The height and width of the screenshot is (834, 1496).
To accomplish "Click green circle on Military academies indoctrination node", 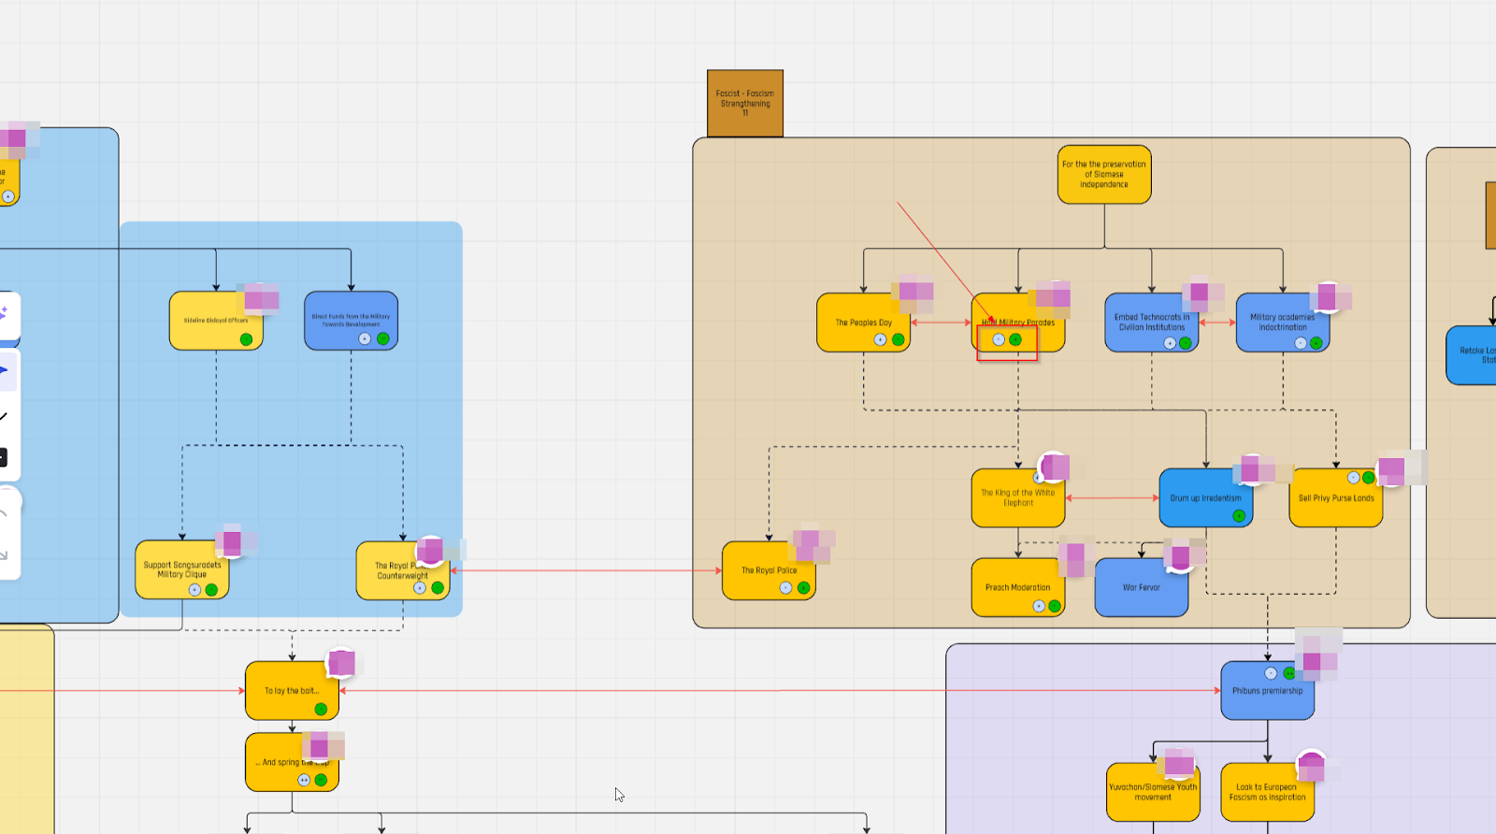I will [x=1316, y=343].
